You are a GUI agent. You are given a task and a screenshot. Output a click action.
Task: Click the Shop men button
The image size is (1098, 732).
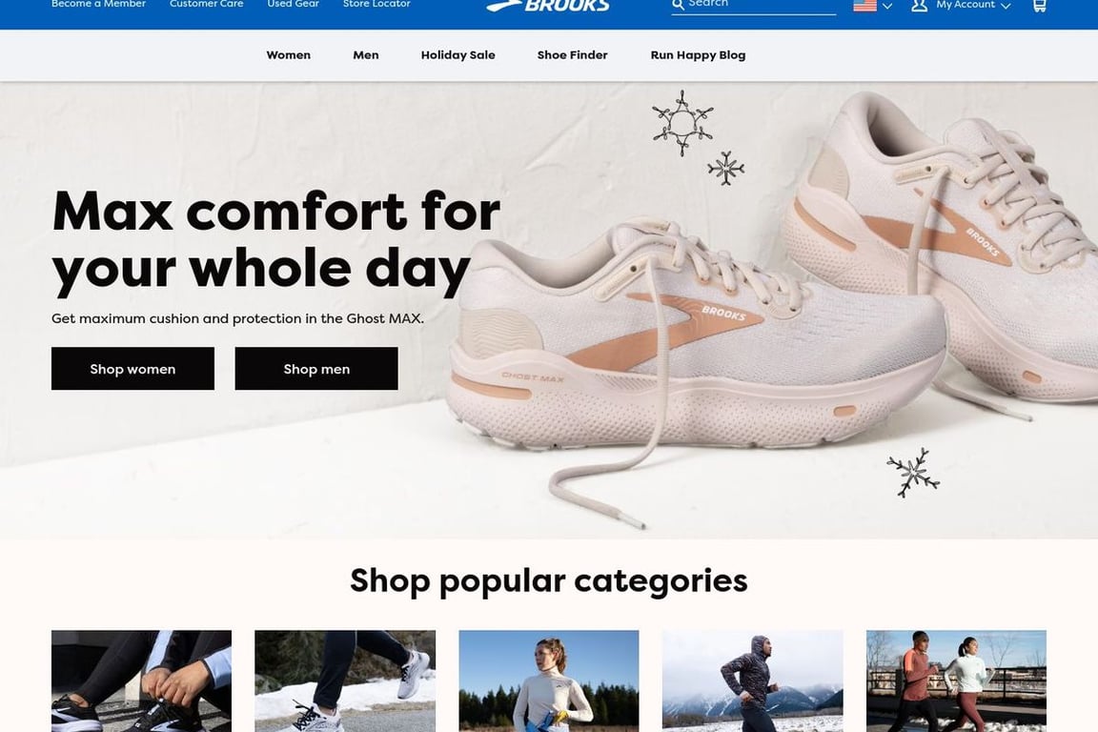pyautogui.click(x=316, y=369)
